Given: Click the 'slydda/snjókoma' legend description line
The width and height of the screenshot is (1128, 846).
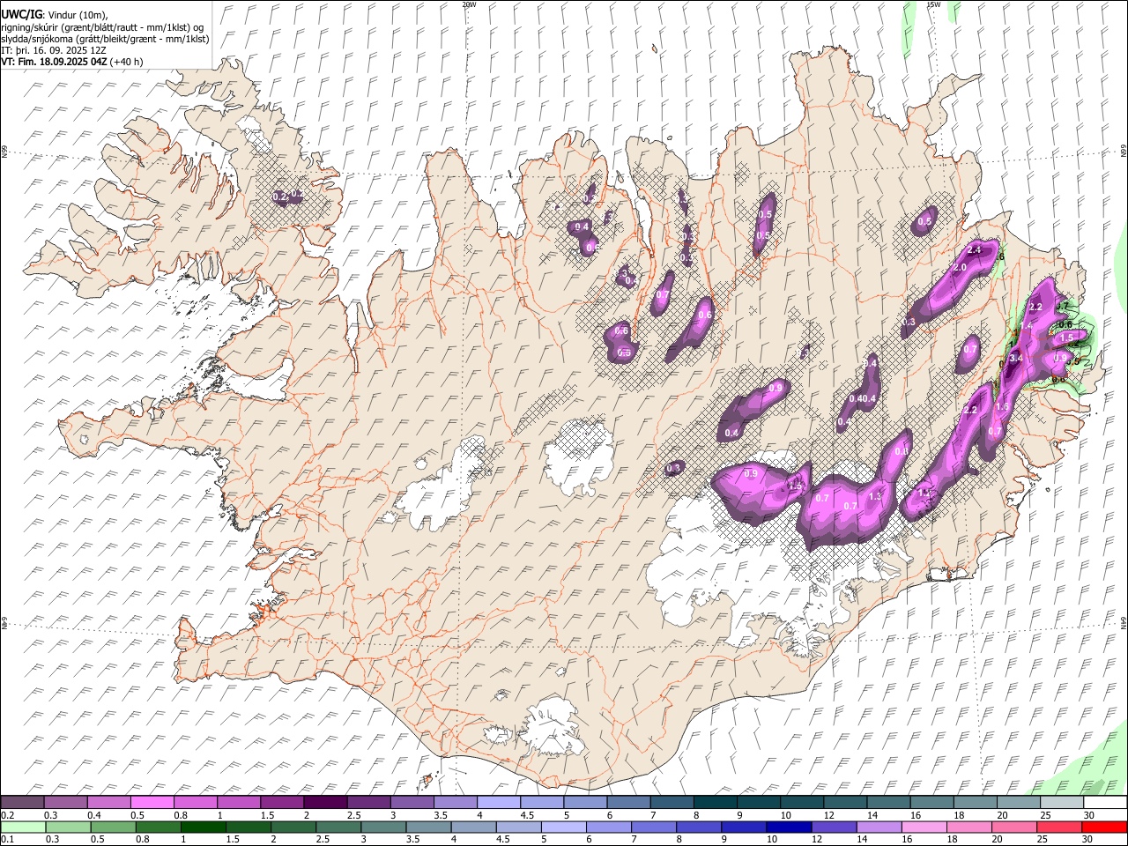Looking at the screenshot, I should point(105,39).
